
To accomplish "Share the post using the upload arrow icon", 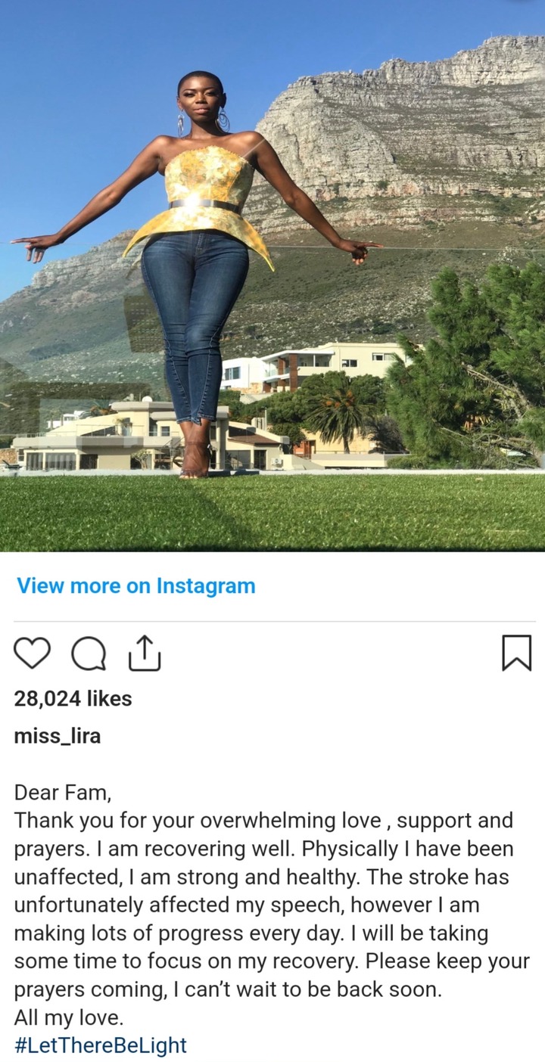I will [x=144, y=653].
